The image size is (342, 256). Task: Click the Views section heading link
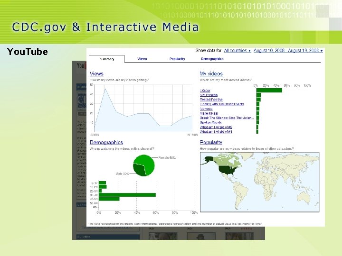[x=96, y=73]
